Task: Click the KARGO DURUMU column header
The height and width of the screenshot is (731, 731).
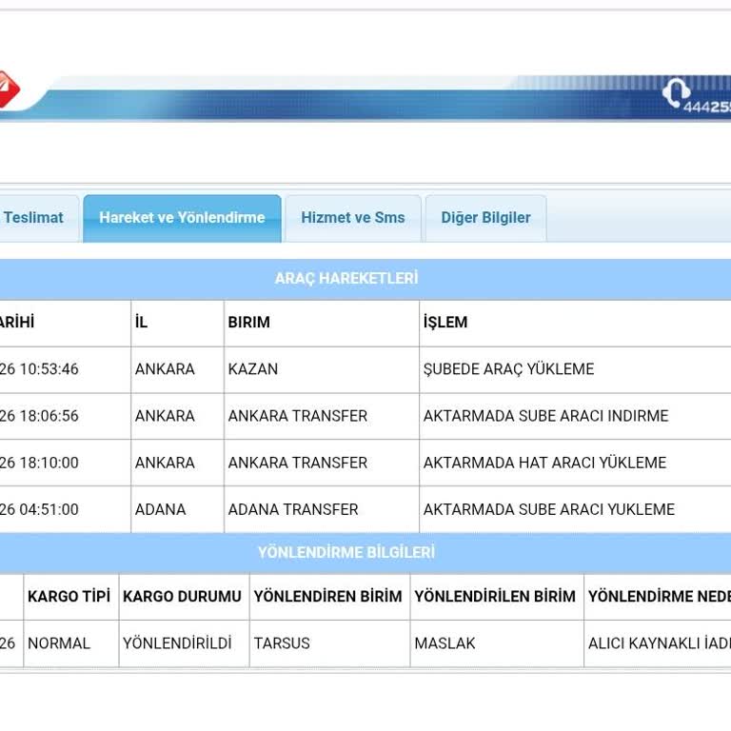Action: [x=183, y=596]
